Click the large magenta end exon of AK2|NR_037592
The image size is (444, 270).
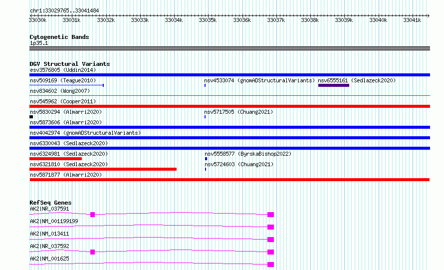pyautogui.click(x=271, y=252)
